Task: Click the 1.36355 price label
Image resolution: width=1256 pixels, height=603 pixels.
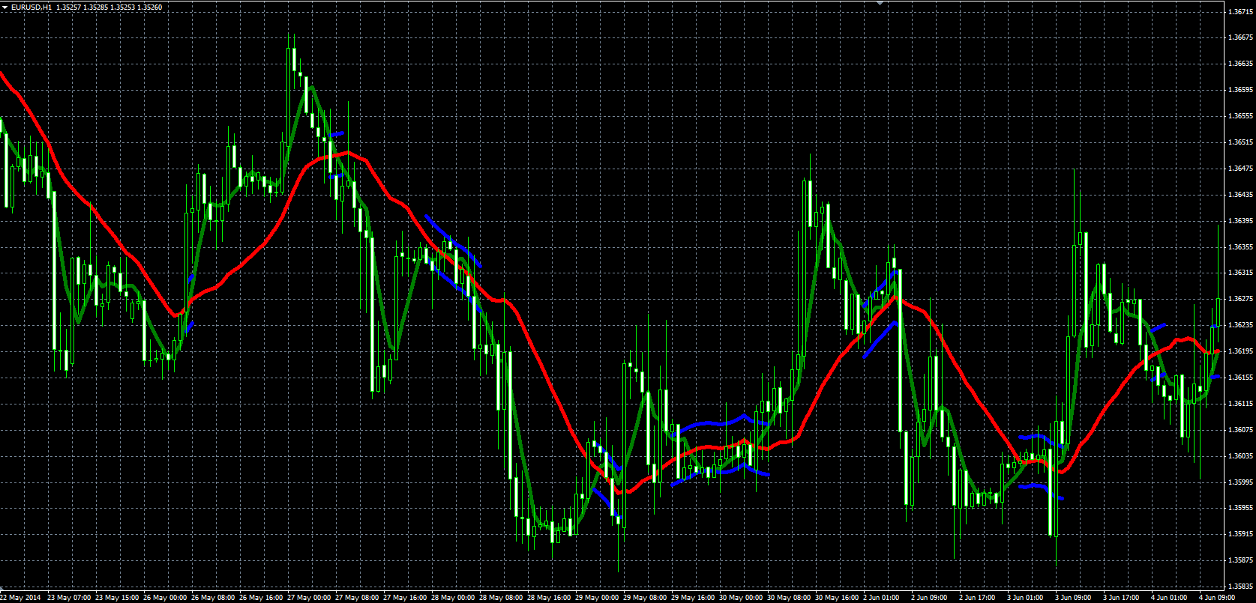Action: (1240, 247)
